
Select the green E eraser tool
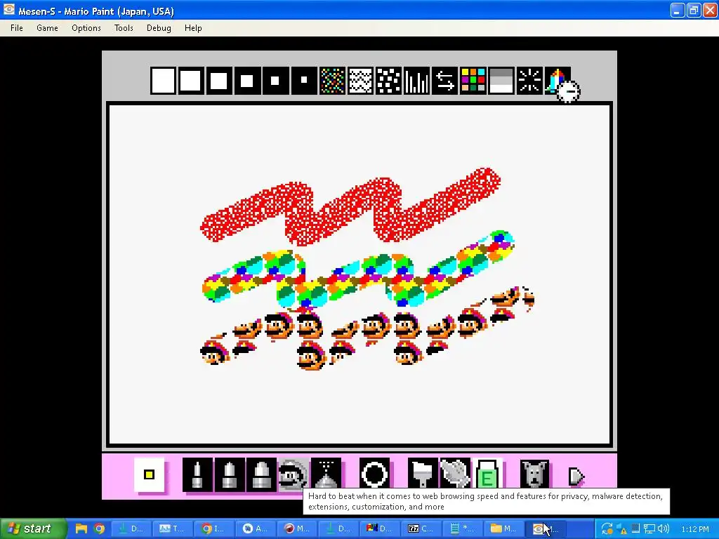487,474
